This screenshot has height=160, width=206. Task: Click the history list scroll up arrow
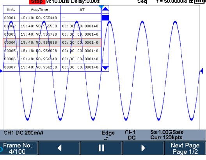pyautogui.click(x=105, y=9)
